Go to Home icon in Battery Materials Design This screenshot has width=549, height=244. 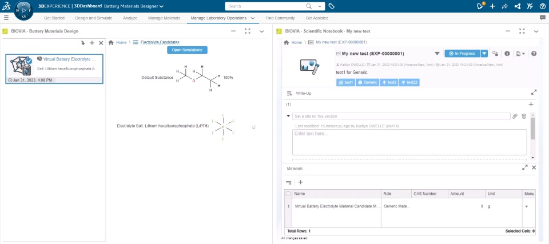point(111,42)
